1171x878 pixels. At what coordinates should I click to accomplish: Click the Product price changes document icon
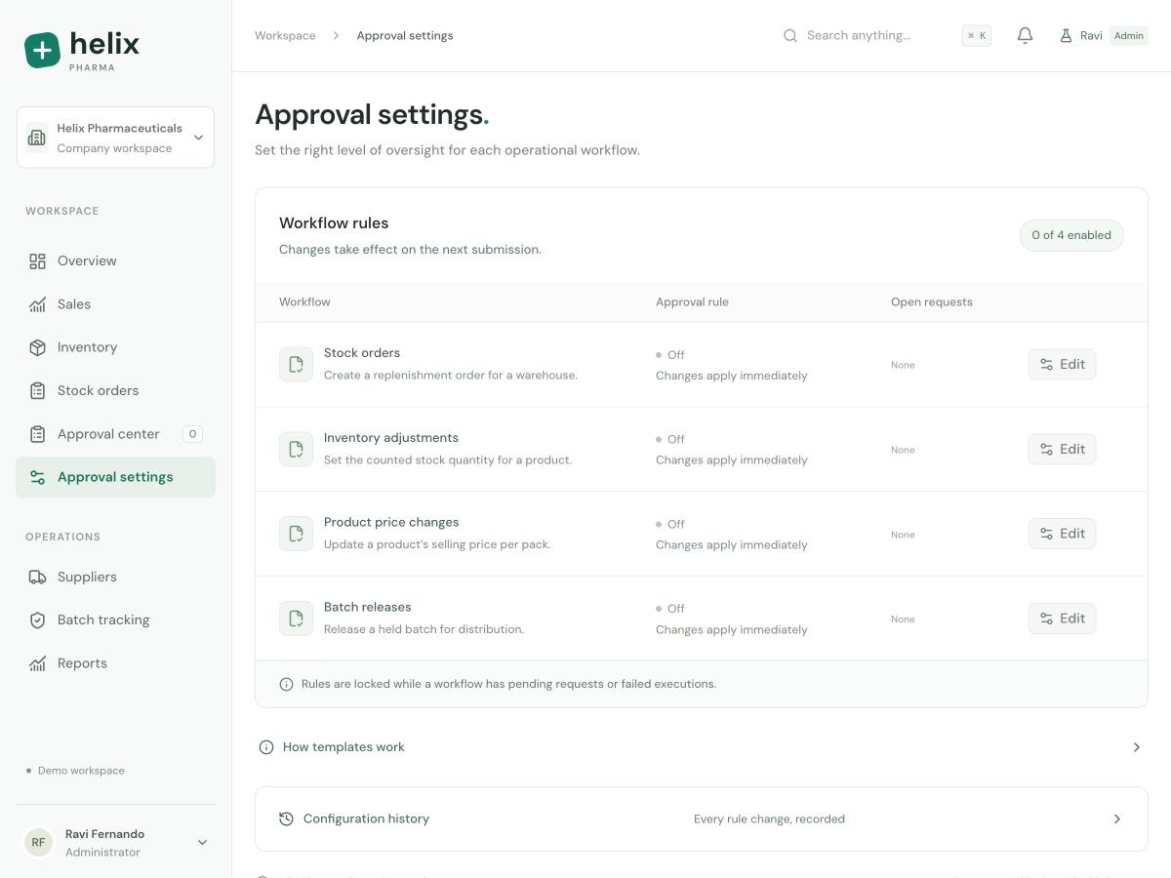click(297, 534)
